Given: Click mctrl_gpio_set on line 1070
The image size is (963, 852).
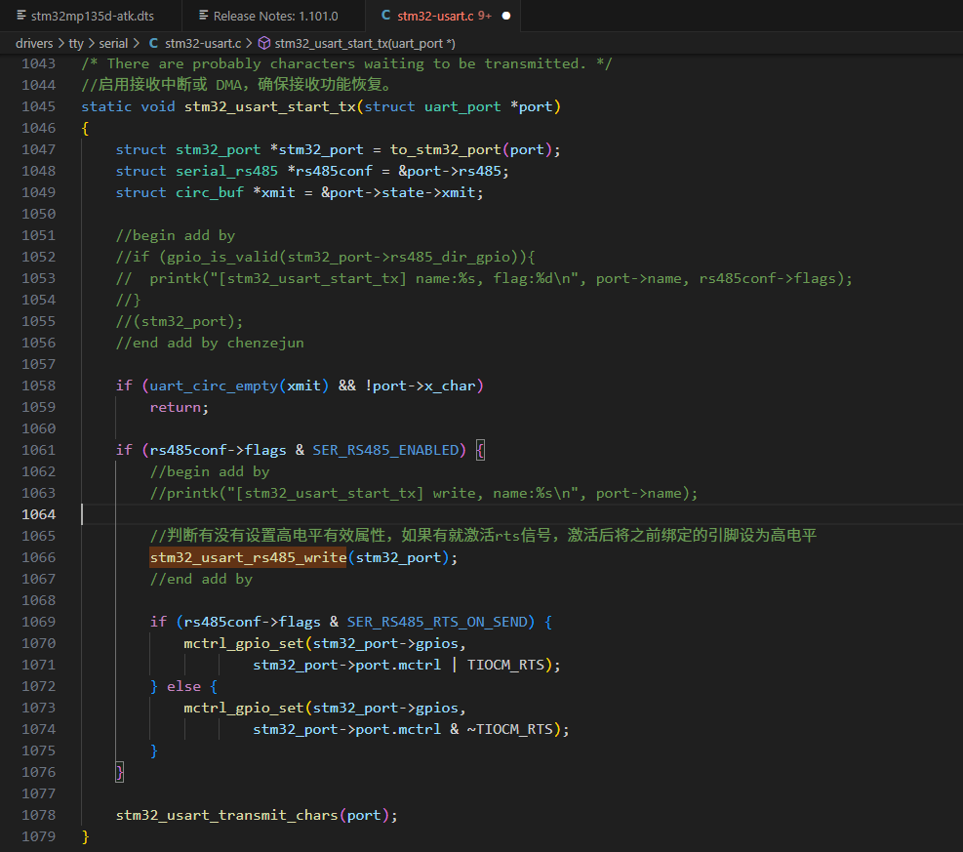Looking at the screenshot, I should point(244,644).
